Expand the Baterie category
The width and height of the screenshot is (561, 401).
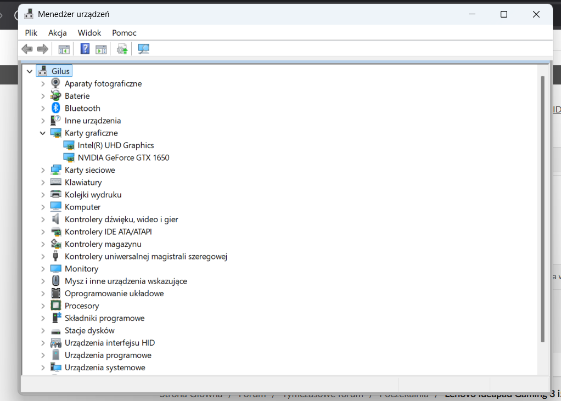(43, 96)
